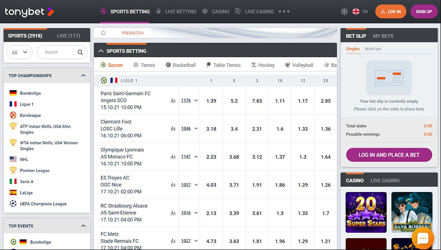
Task: Switch to the Live (117) tab
Action: tap(68, 36)
